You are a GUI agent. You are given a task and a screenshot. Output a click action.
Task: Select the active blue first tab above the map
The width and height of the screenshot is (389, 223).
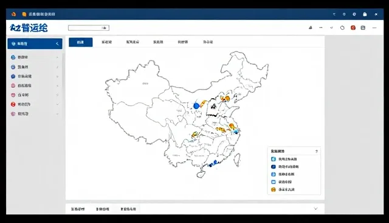(81, 42)
